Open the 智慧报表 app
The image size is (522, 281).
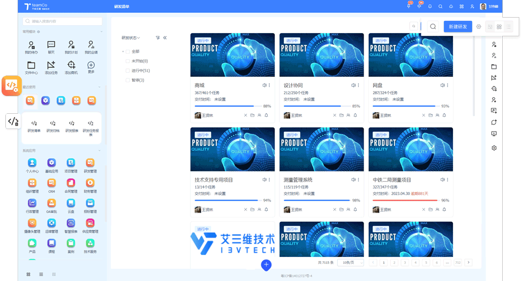(71, 225)
